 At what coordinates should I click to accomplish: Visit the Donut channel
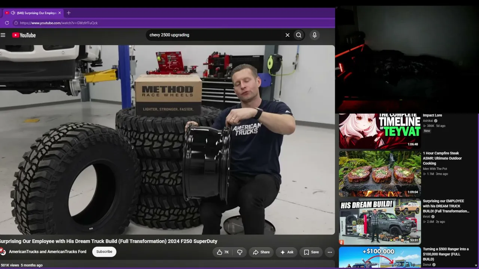427,265
